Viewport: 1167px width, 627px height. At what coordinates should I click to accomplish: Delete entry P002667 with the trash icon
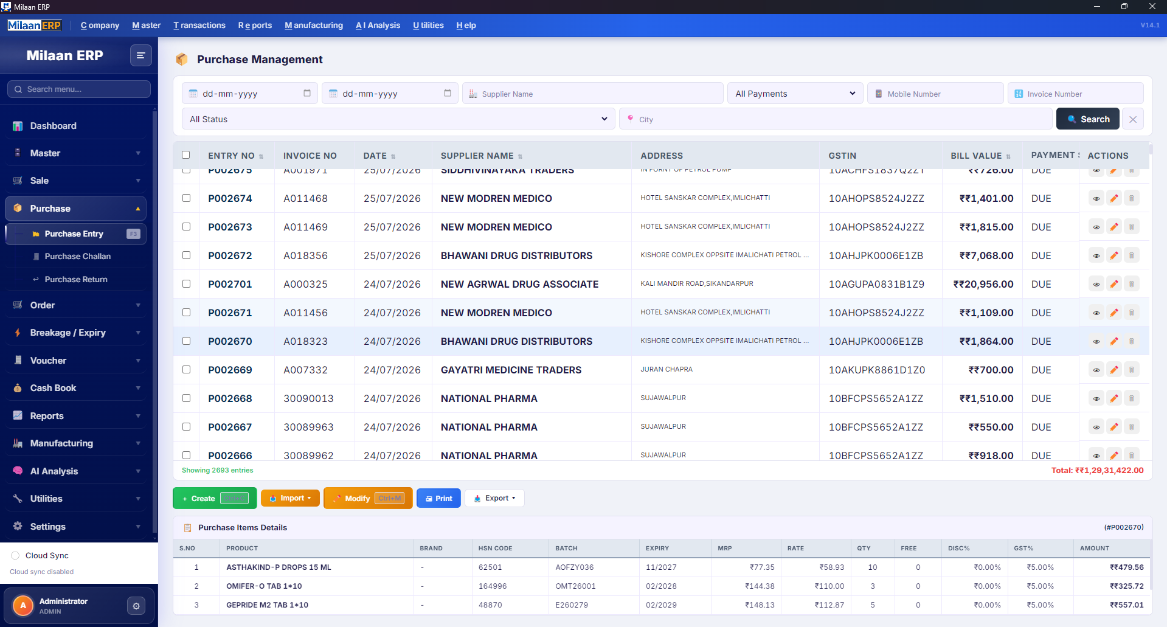1131,427
